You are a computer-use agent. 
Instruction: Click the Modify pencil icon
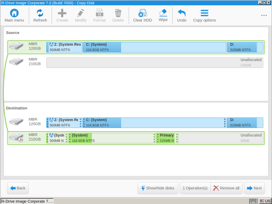pos(81,15)
